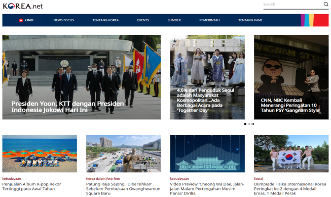Screen dimensions: 331x197
Task: Open 'Presiden Yoon, KTT dengan Presiden Indonesia' headline
Action: tap(67, 107)
